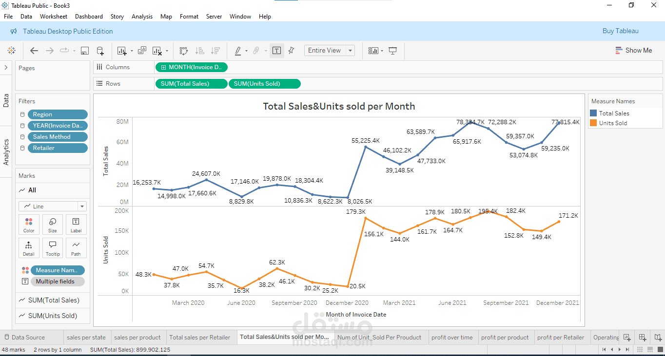Click the highlight pen icon

pyautogui.click(x=238, y=51)
